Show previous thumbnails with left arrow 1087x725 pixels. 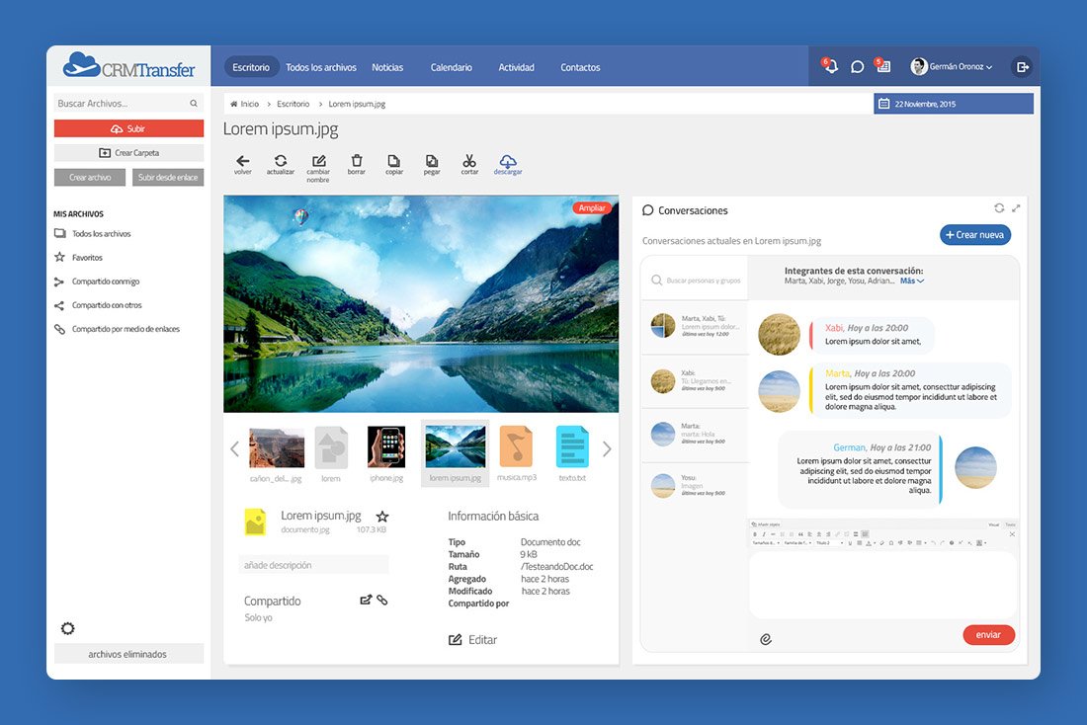point(234,449)
